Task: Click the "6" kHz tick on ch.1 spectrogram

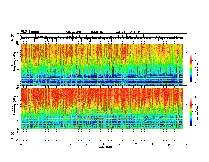Action: coord(18,61)
